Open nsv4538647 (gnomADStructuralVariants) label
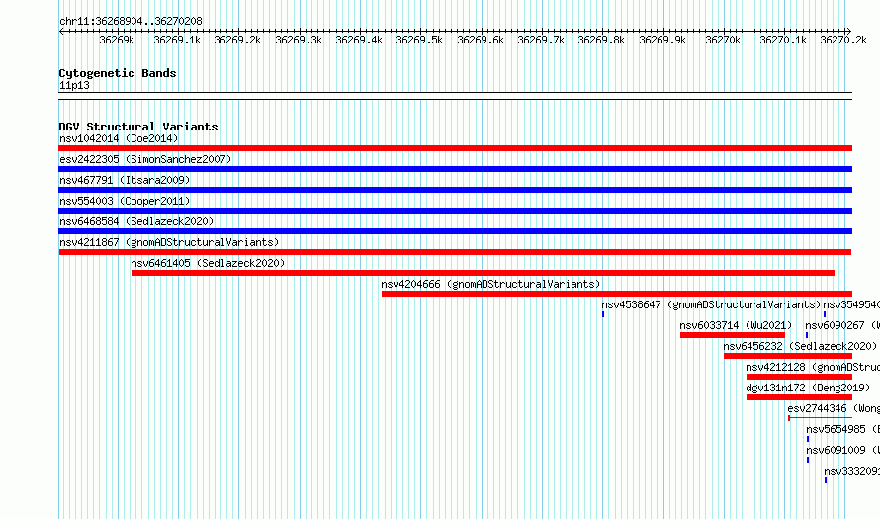The height and width of the screenshot is (519, 880). [711, 304]
